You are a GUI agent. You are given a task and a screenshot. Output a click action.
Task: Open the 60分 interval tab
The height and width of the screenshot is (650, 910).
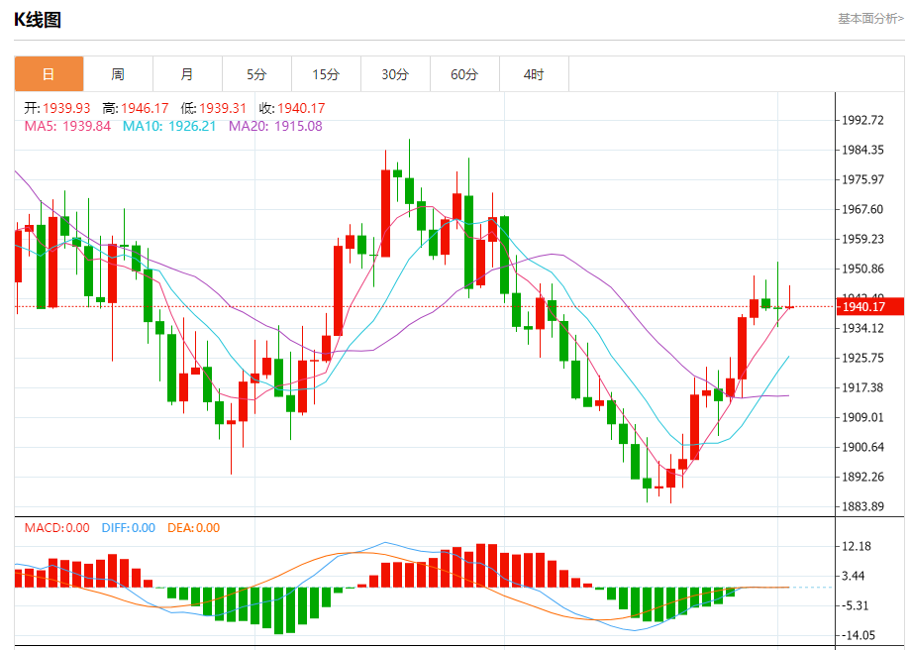[x=464, y=73]
